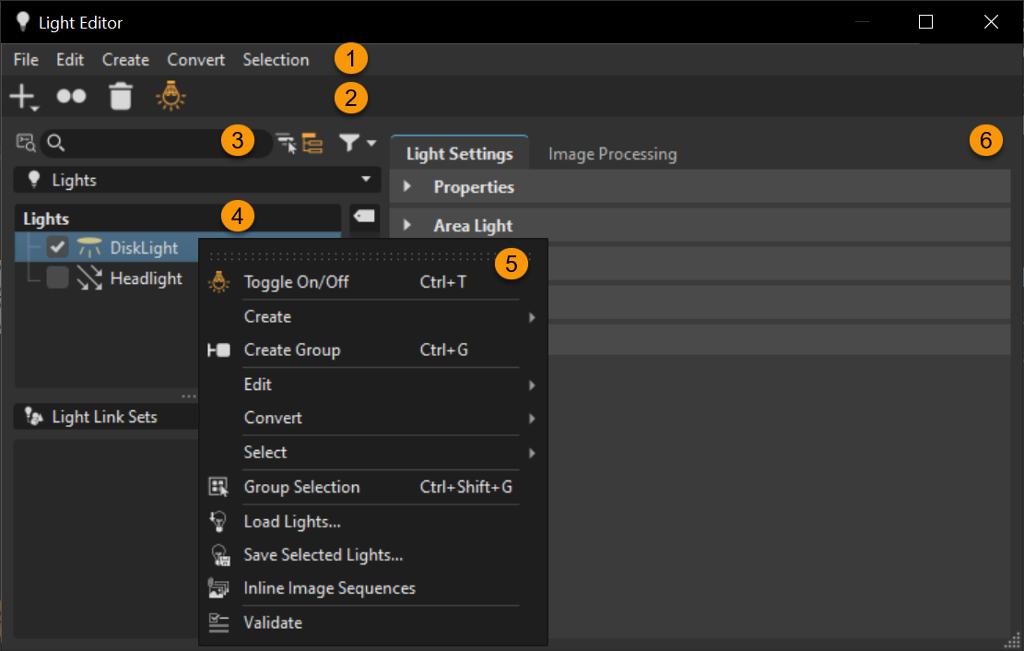Duplicate the selected light using toolbar icon
This screenshot has height=651, width=1024.
click(72, 96)
